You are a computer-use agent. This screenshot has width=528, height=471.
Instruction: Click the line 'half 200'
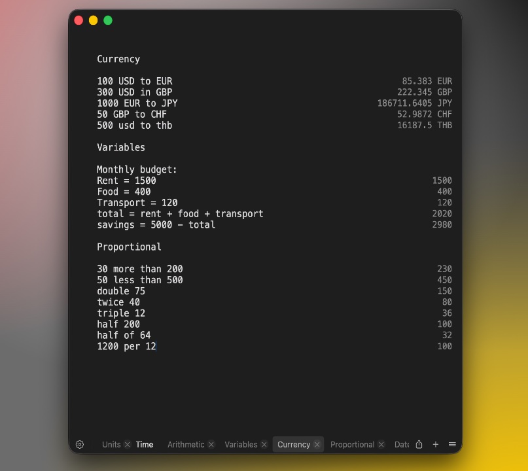(x=118, y=324)
